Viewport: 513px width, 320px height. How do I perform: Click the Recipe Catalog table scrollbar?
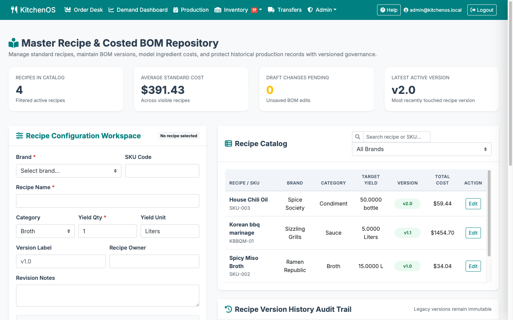click(489, 213)
